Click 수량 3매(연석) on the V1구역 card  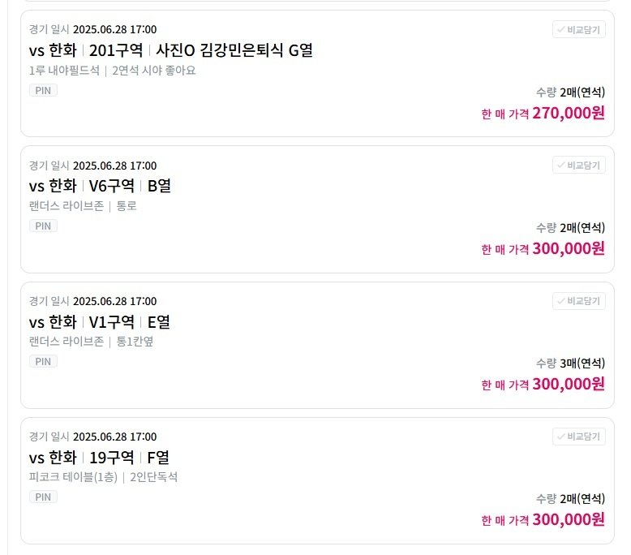(570, 364)
